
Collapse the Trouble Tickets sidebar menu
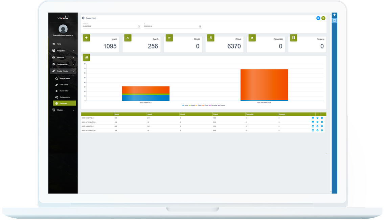coord(63,71)
